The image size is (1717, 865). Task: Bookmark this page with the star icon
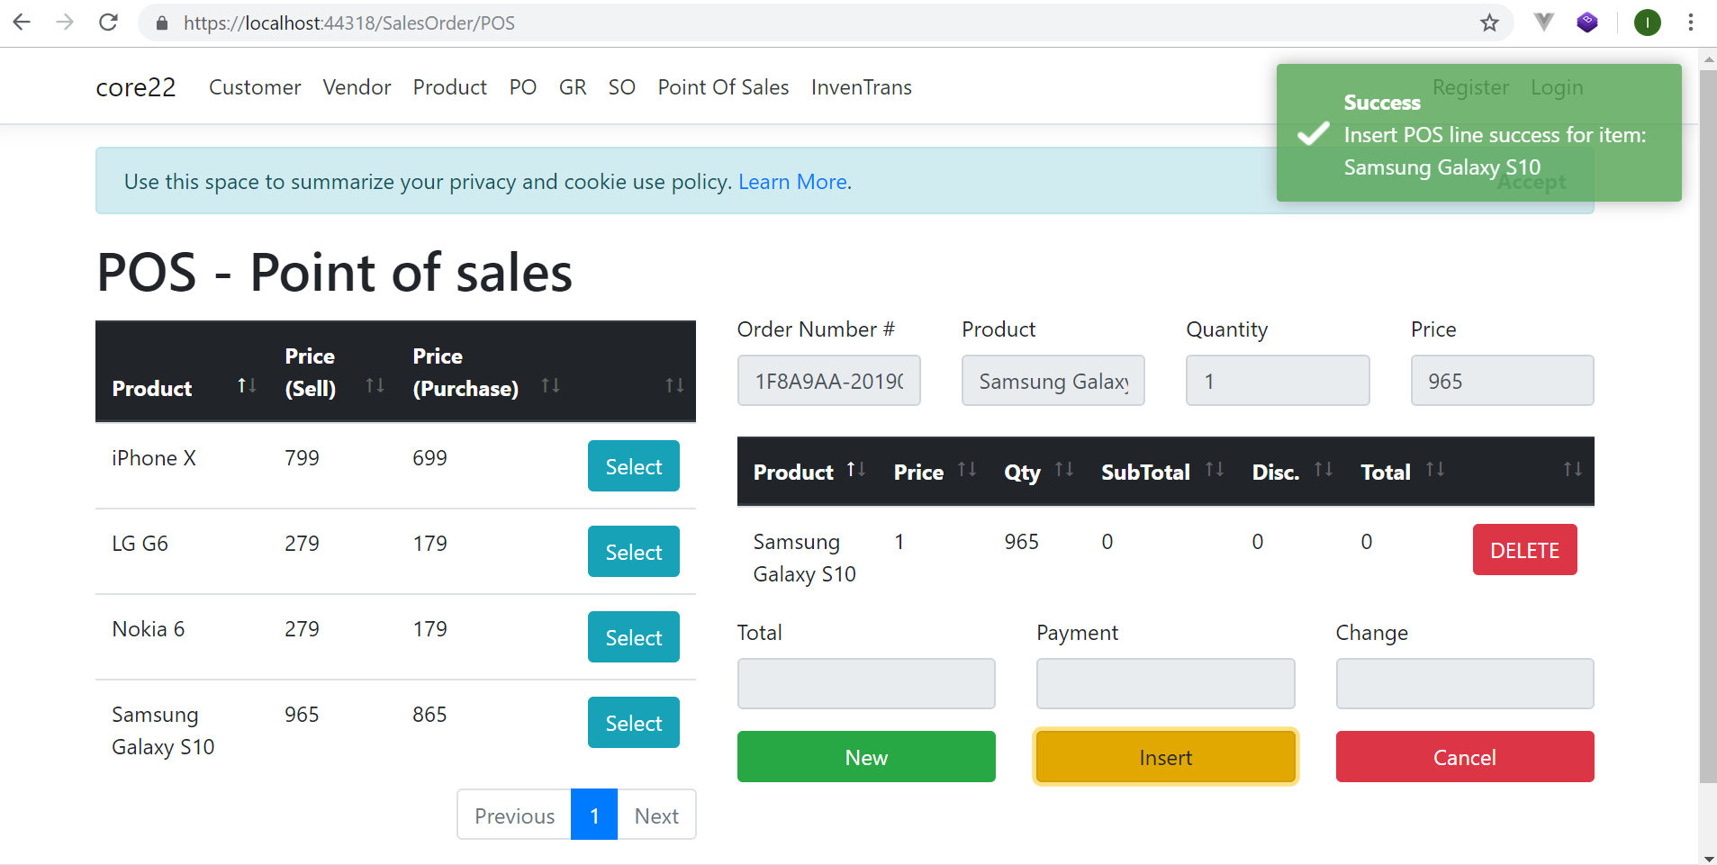pos(1489,23)
